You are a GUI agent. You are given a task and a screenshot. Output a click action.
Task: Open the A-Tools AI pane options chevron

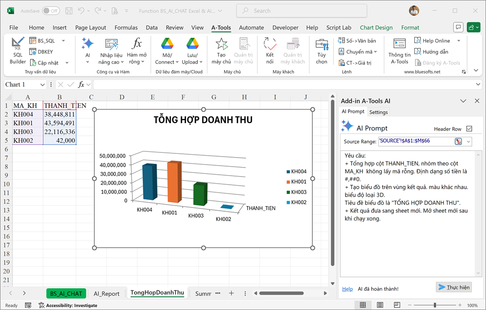[463, 101]
